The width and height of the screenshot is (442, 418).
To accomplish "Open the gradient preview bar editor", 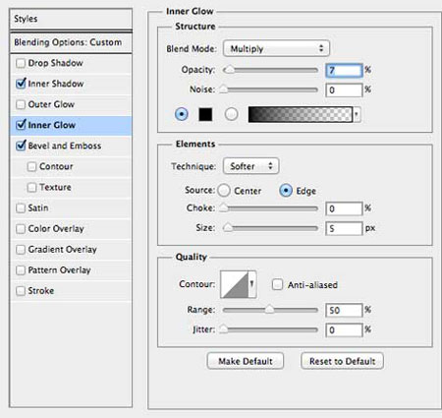I will [x=301, y=114].
